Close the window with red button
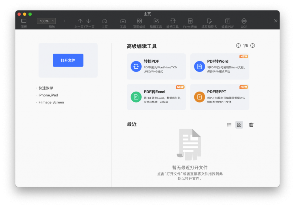This screenshot has width=295, height=207. [19, 14]
